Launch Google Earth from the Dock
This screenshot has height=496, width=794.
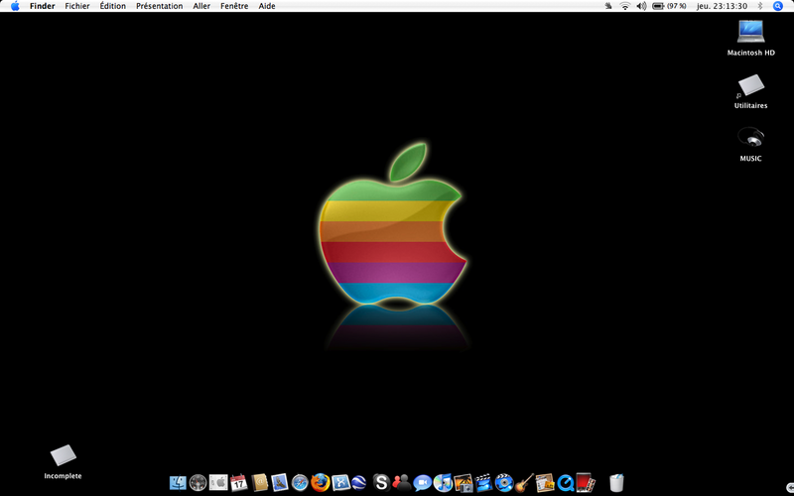(x=358, y=482)
